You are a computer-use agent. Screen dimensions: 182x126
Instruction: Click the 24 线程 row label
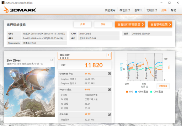point(64,99)
